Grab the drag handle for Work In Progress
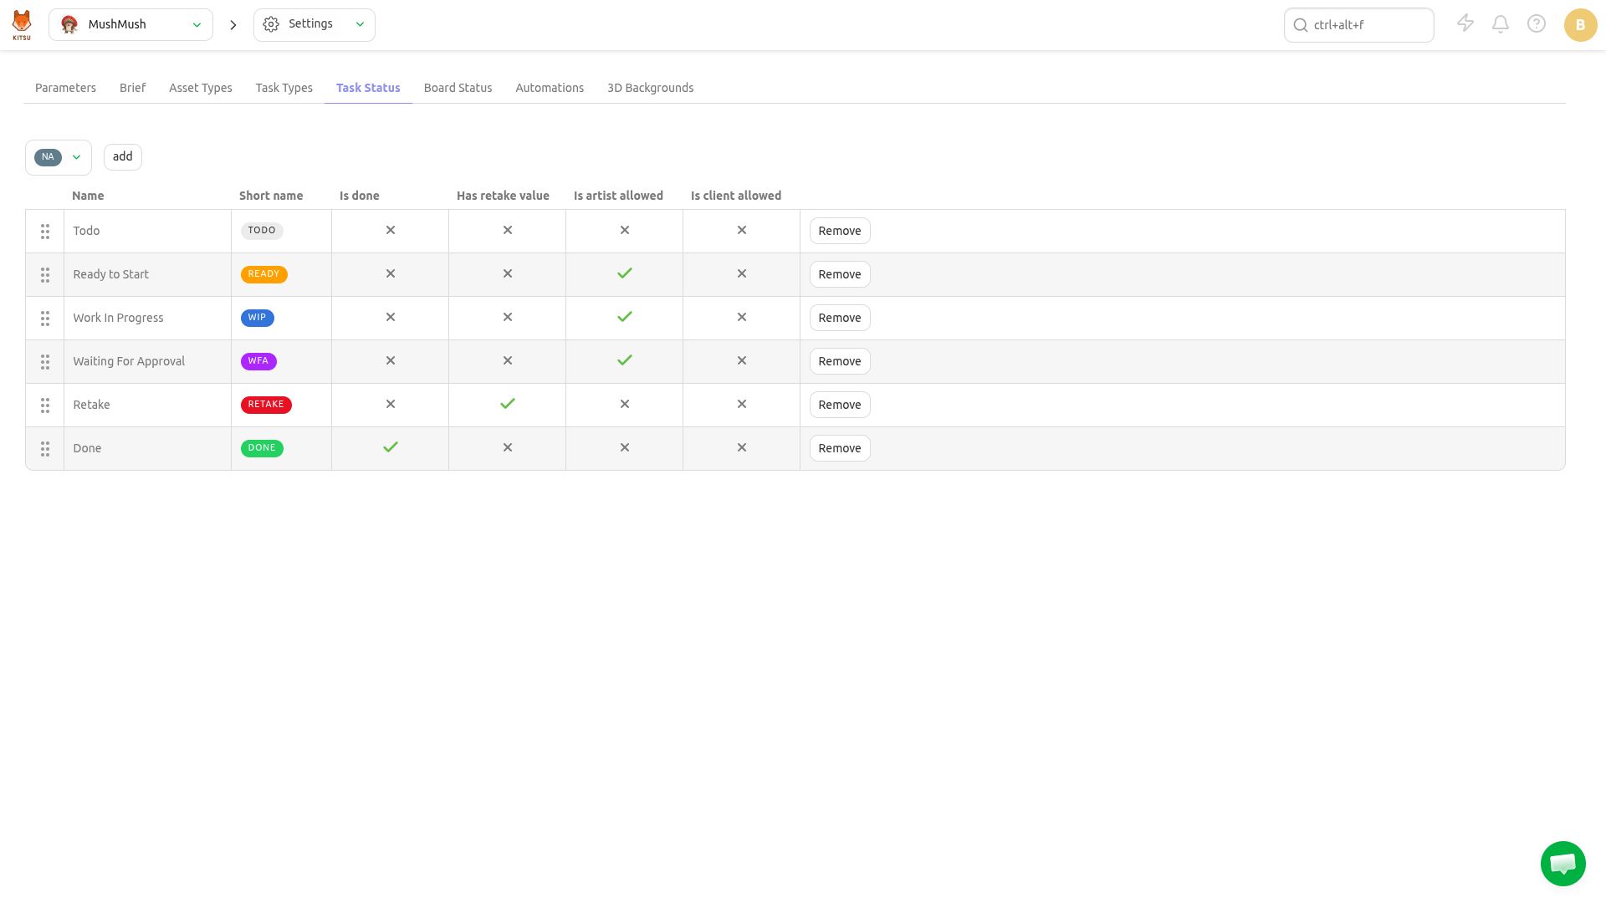1606x903 pixels. [x=45, y=319]
